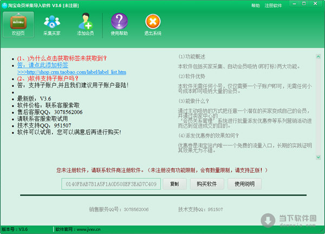325x234 pixels.
Task: Click the heading (1)功能概述
Action: pyautogui.click(x=192, y=57)
